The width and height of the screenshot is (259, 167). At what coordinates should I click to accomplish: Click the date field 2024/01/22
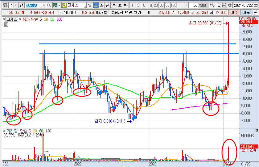243,6
